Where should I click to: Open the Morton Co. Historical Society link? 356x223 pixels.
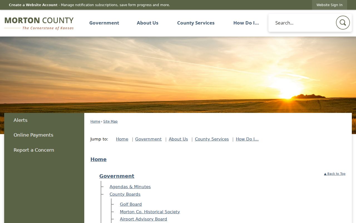click(150, 212)
